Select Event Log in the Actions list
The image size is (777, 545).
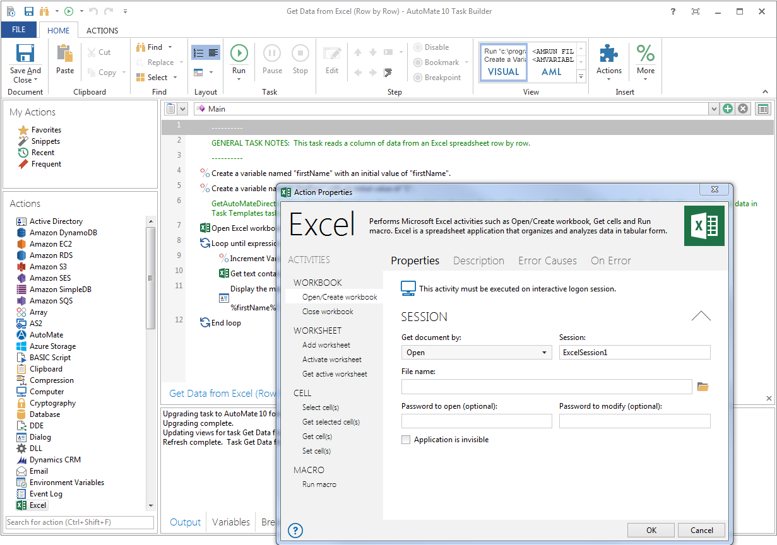[x=39, y=494]
